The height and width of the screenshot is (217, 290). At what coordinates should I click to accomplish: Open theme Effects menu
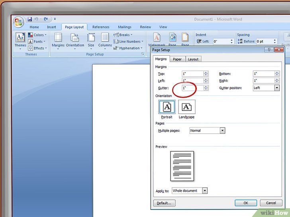click(x=37, y=48)
